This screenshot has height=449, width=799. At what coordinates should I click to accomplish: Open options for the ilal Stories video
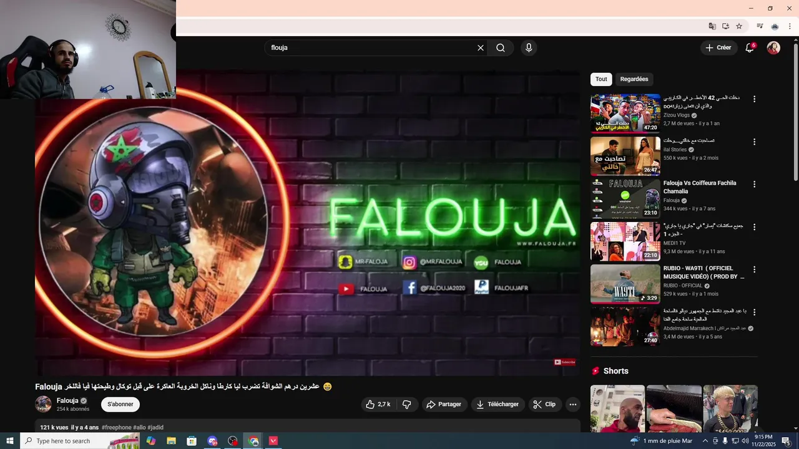point(754,142)
